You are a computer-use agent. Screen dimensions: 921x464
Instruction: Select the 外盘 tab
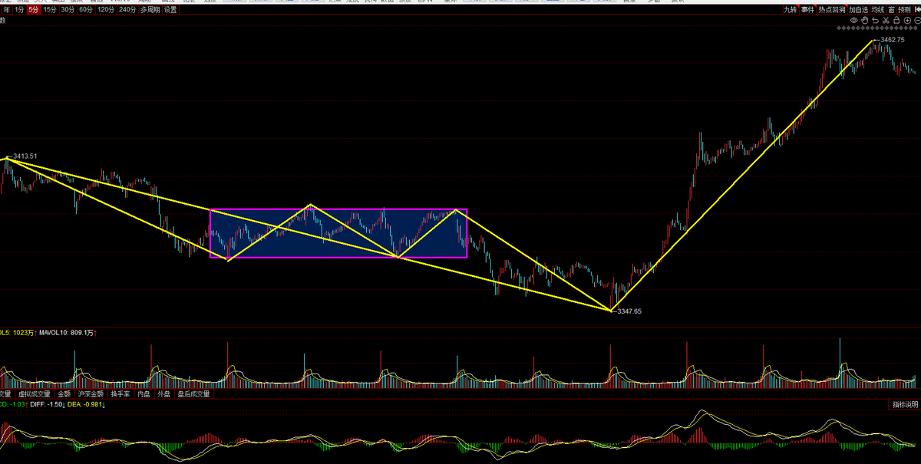[164, 394]
